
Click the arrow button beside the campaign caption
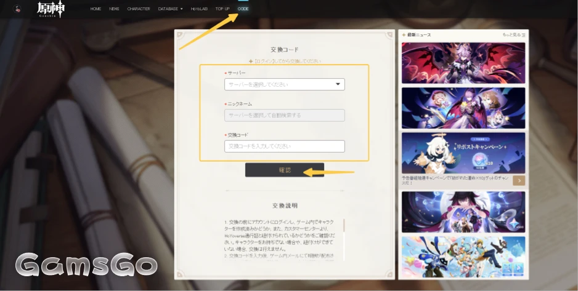[x=519, y=180]
